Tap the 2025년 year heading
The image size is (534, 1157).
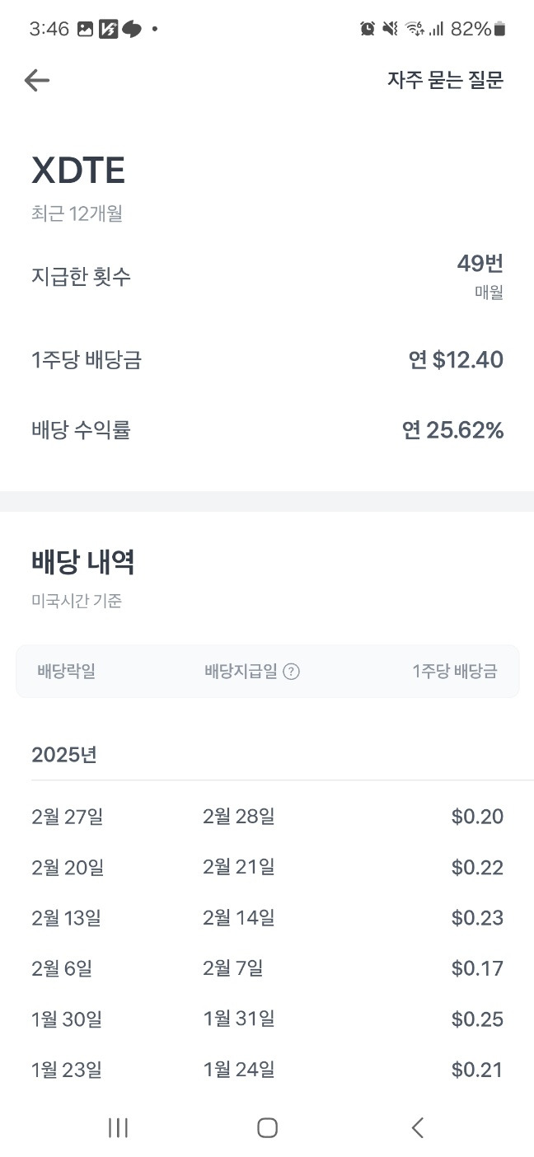(64, 755)
